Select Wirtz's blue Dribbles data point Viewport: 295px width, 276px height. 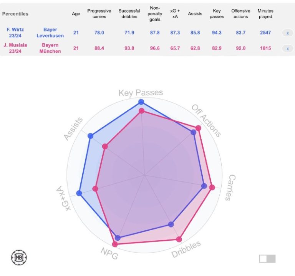(x=171, y=224)
